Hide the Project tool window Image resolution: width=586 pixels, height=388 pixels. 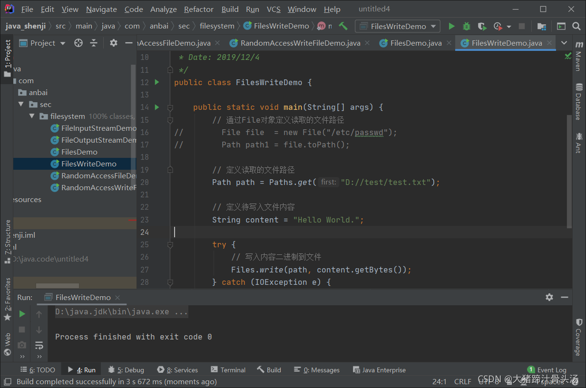[128, 43]
